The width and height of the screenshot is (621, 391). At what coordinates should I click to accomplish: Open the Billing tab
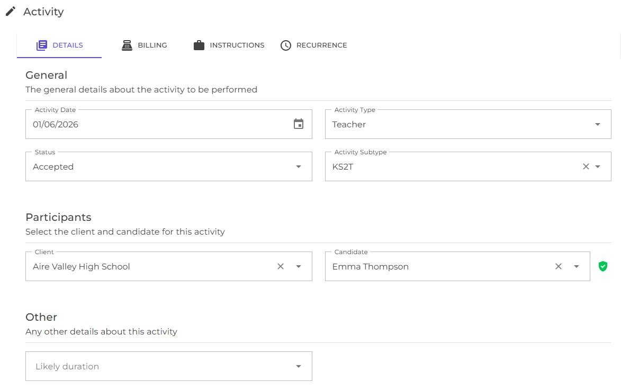[x=144, y=45]
